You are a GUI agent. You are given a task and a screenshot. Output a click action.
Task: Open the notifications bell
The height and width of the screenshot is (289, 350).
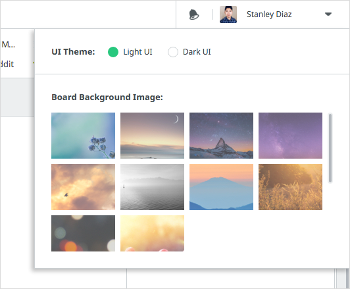[x=193, y=14]
